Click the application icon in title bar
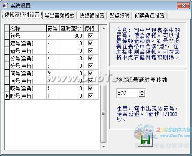Image resolution: width=192 pixels, height=156 pixels. pos(5,5)
